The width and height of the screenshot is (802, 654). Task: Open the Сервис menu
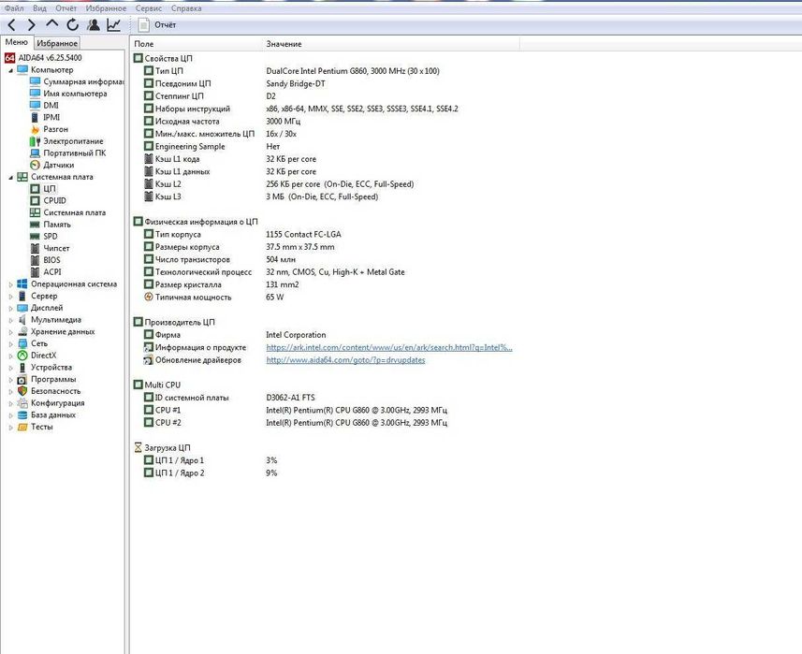click(x=149, y=8)
